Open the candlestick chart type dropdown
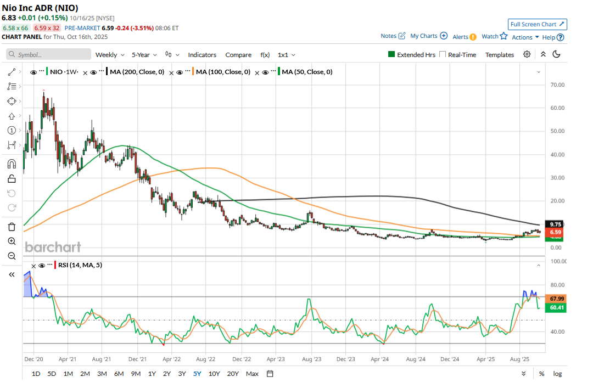 [172, 54]
